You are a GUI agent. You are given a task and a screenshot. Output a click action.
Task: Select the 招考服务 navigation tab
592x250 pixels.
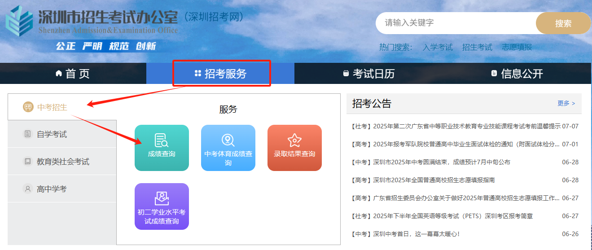point(221,74)
